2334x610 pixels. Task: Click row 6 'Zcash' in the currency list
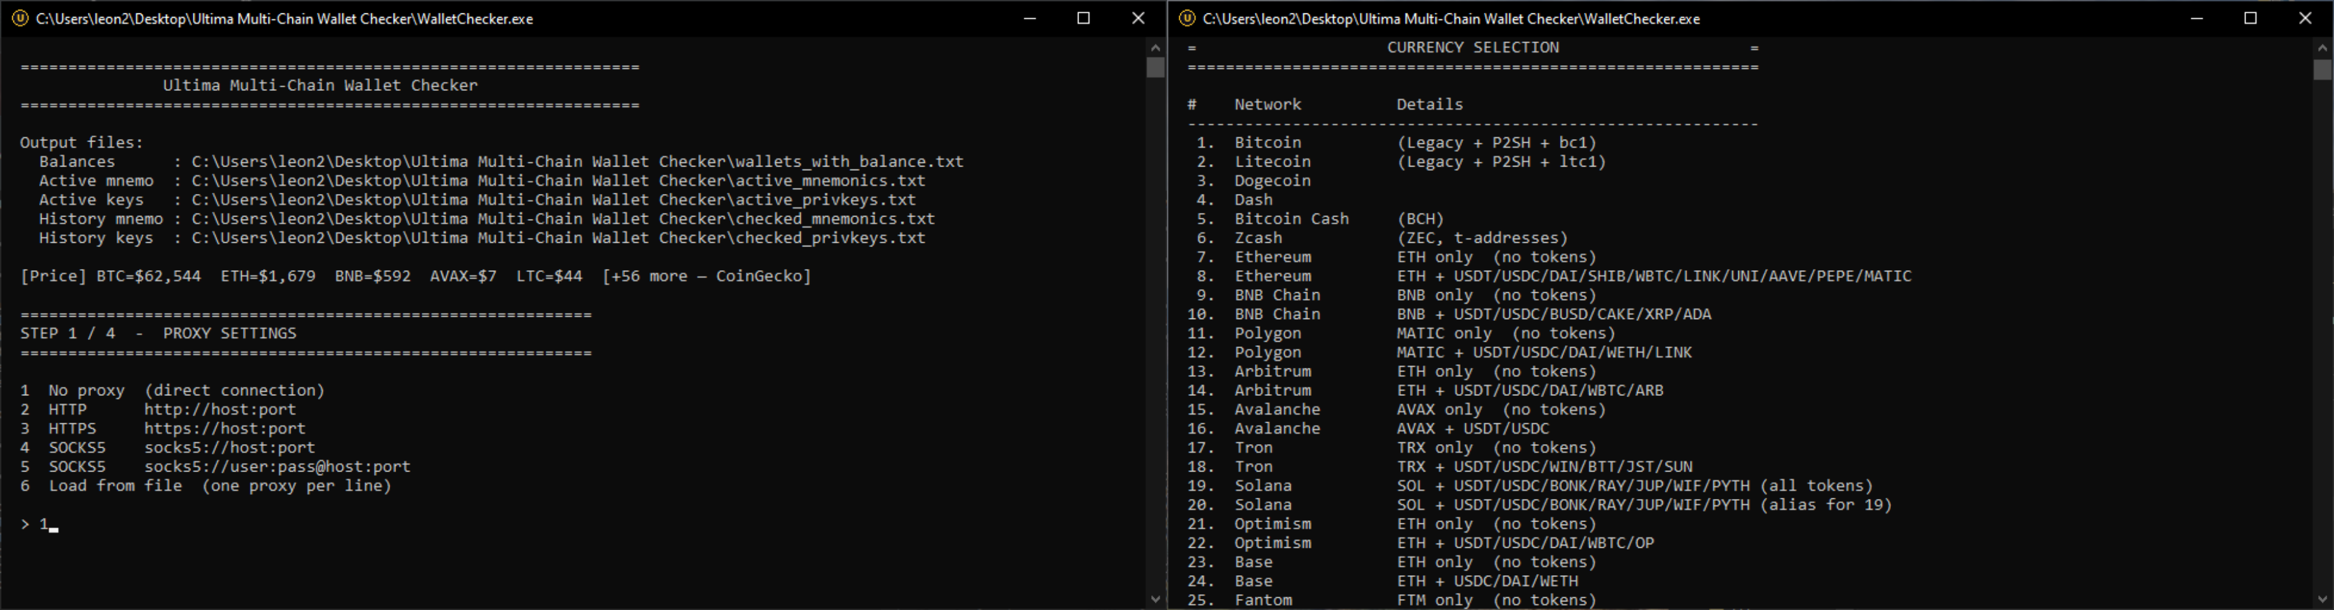(1382, 237)
